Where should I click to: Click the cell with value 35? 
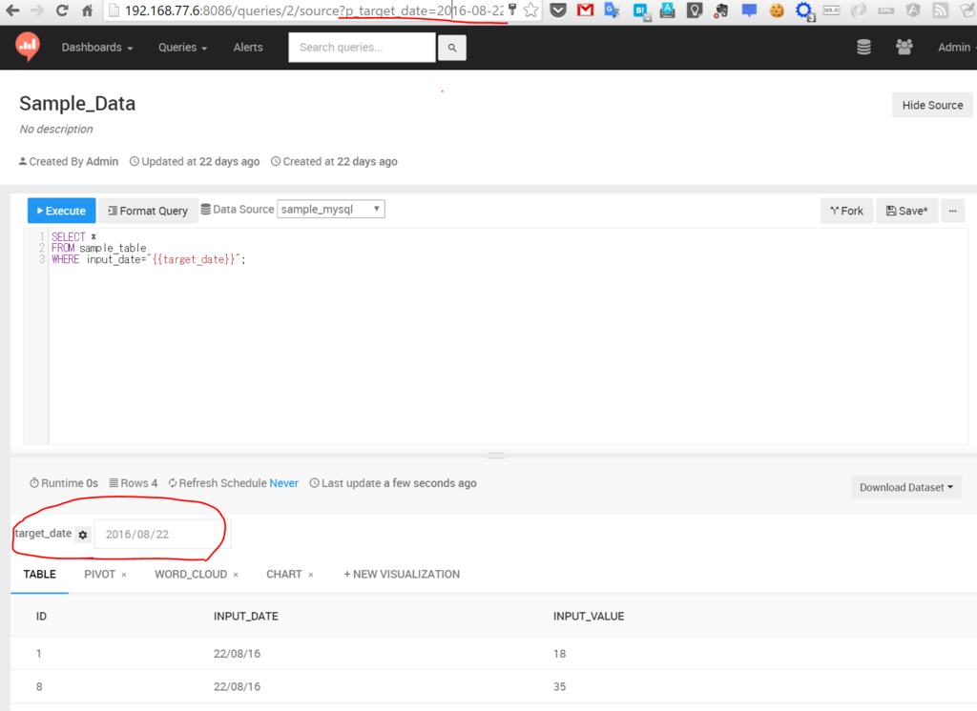point(559,687)
